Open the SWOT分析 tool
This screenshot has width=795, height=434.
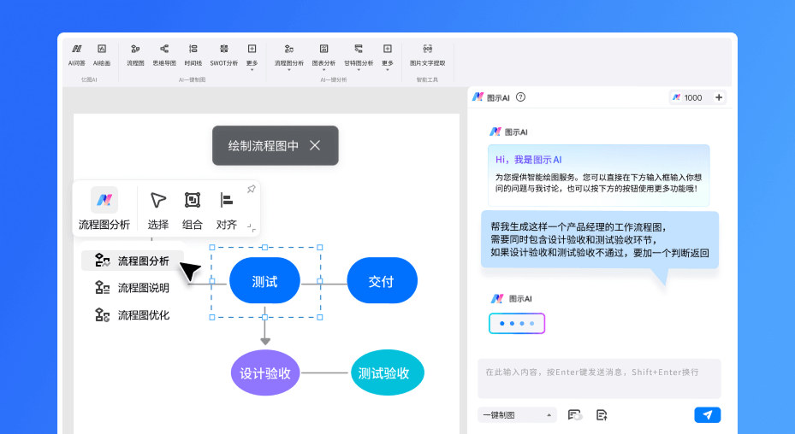[x=224, y=54]
